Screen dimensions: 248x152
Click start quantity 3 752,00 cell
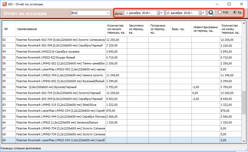[116, 87]
